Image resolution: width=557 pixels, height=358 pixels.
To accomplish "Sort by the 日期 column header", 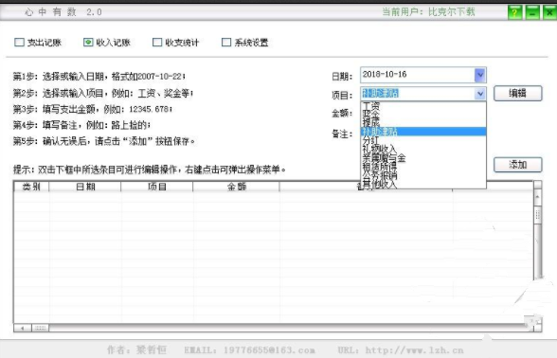I will [x=85, y=187].
